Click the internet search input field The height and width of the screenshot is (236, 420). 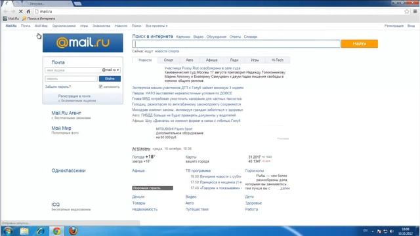pos(236,44)
